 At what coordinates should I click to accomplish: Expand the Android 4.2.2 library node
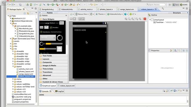[11, 18]
